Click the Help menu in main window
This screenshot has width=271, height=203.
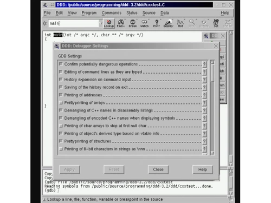pos(225,13)
